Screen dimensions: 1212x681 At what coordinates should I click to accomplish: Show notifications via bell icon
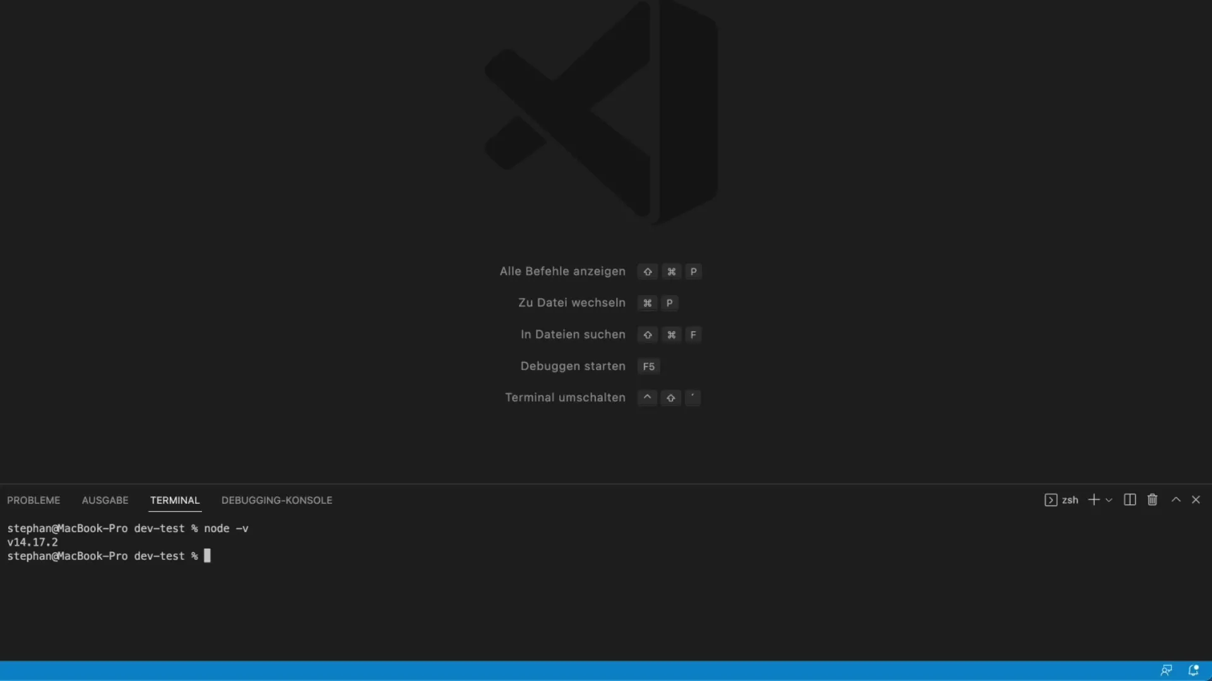tap(1193, 670)
